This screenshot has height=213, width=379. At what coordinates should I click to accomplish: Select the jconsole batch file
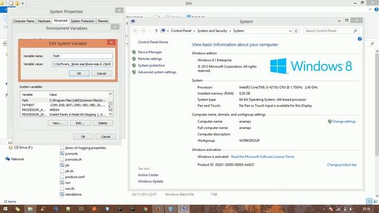click(x=69, y=154)
